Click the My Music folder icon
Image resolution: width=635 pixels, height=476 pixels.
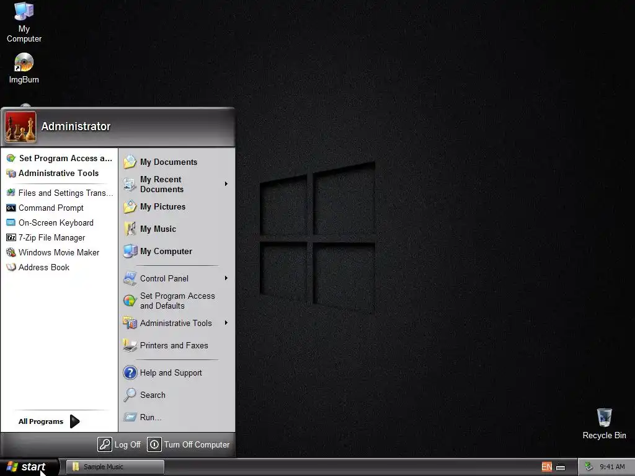pos(130,229)
